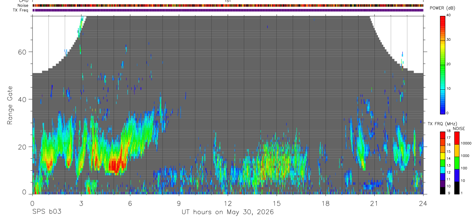
Task: Click the 10000 label on NOISE scale
Action: [466, 143]
